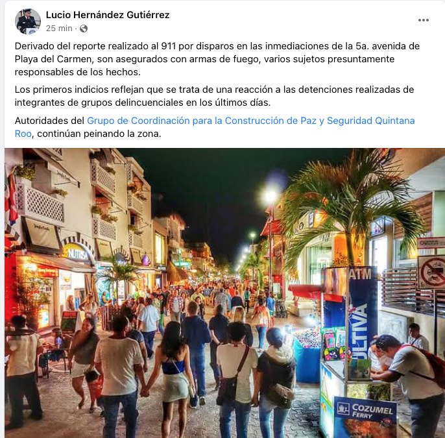Click the 25 min timestamp
This screenshot has height=438, width=445.
tap(59, 29)
